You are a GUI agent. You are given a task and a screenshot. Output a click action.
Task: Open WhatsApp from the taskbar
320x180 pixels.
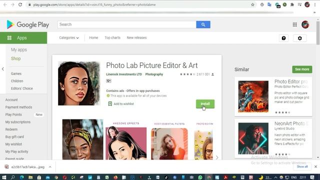pos(200,177)
